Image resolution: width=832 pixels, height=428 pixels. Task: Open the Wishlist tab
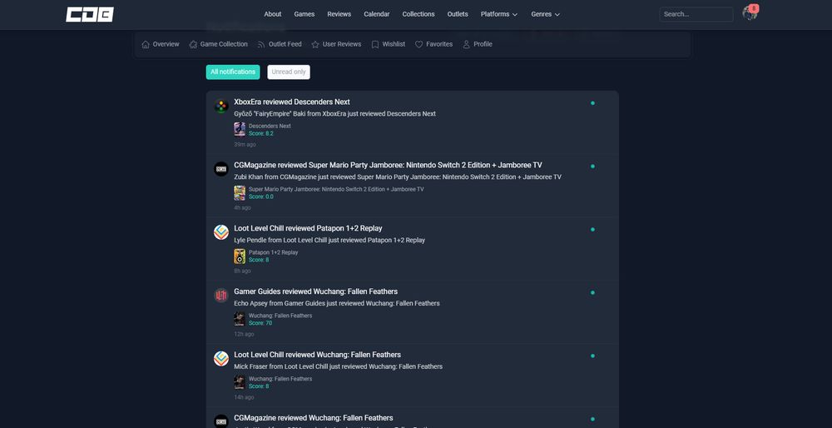point(388,45)
